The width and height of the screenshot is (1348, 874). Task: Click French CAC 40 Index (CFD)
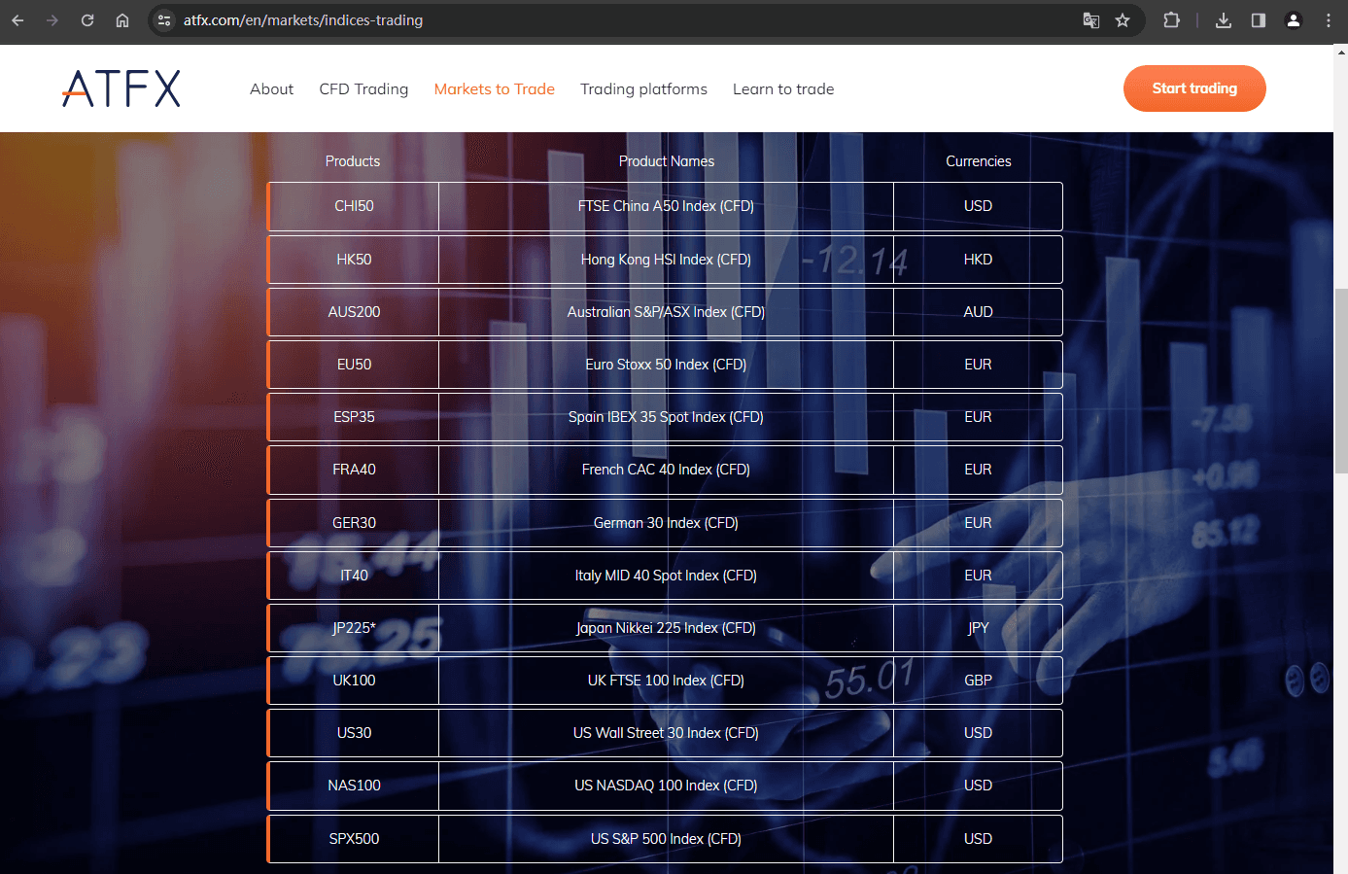[666, 470]
